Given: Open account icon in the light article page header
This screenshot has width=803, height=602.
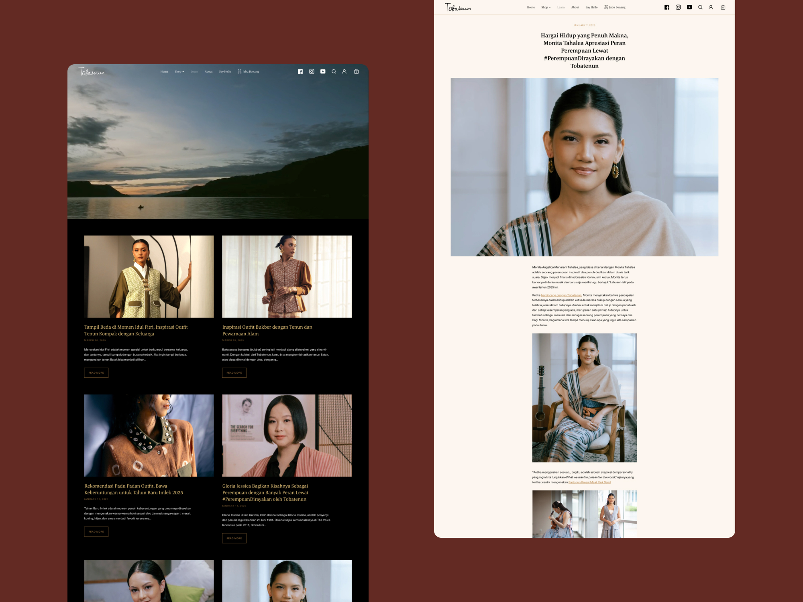Looking at the screenshot, I should tap(711, 7).
